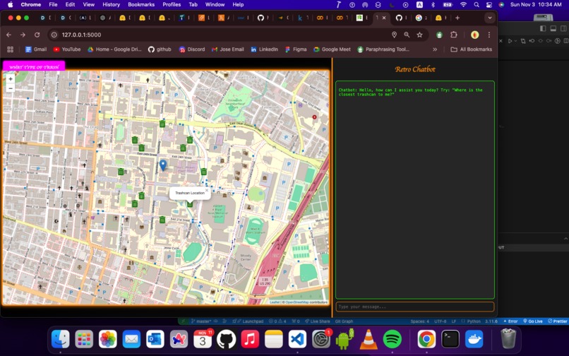Viewport: 569px width, 356px height.
Task: Open VLC from the Dock
Action: tap(369, 339)
